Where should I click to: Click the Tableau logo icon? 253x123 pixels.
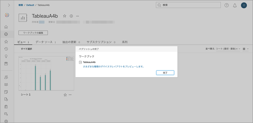click(x=7, y=15)
